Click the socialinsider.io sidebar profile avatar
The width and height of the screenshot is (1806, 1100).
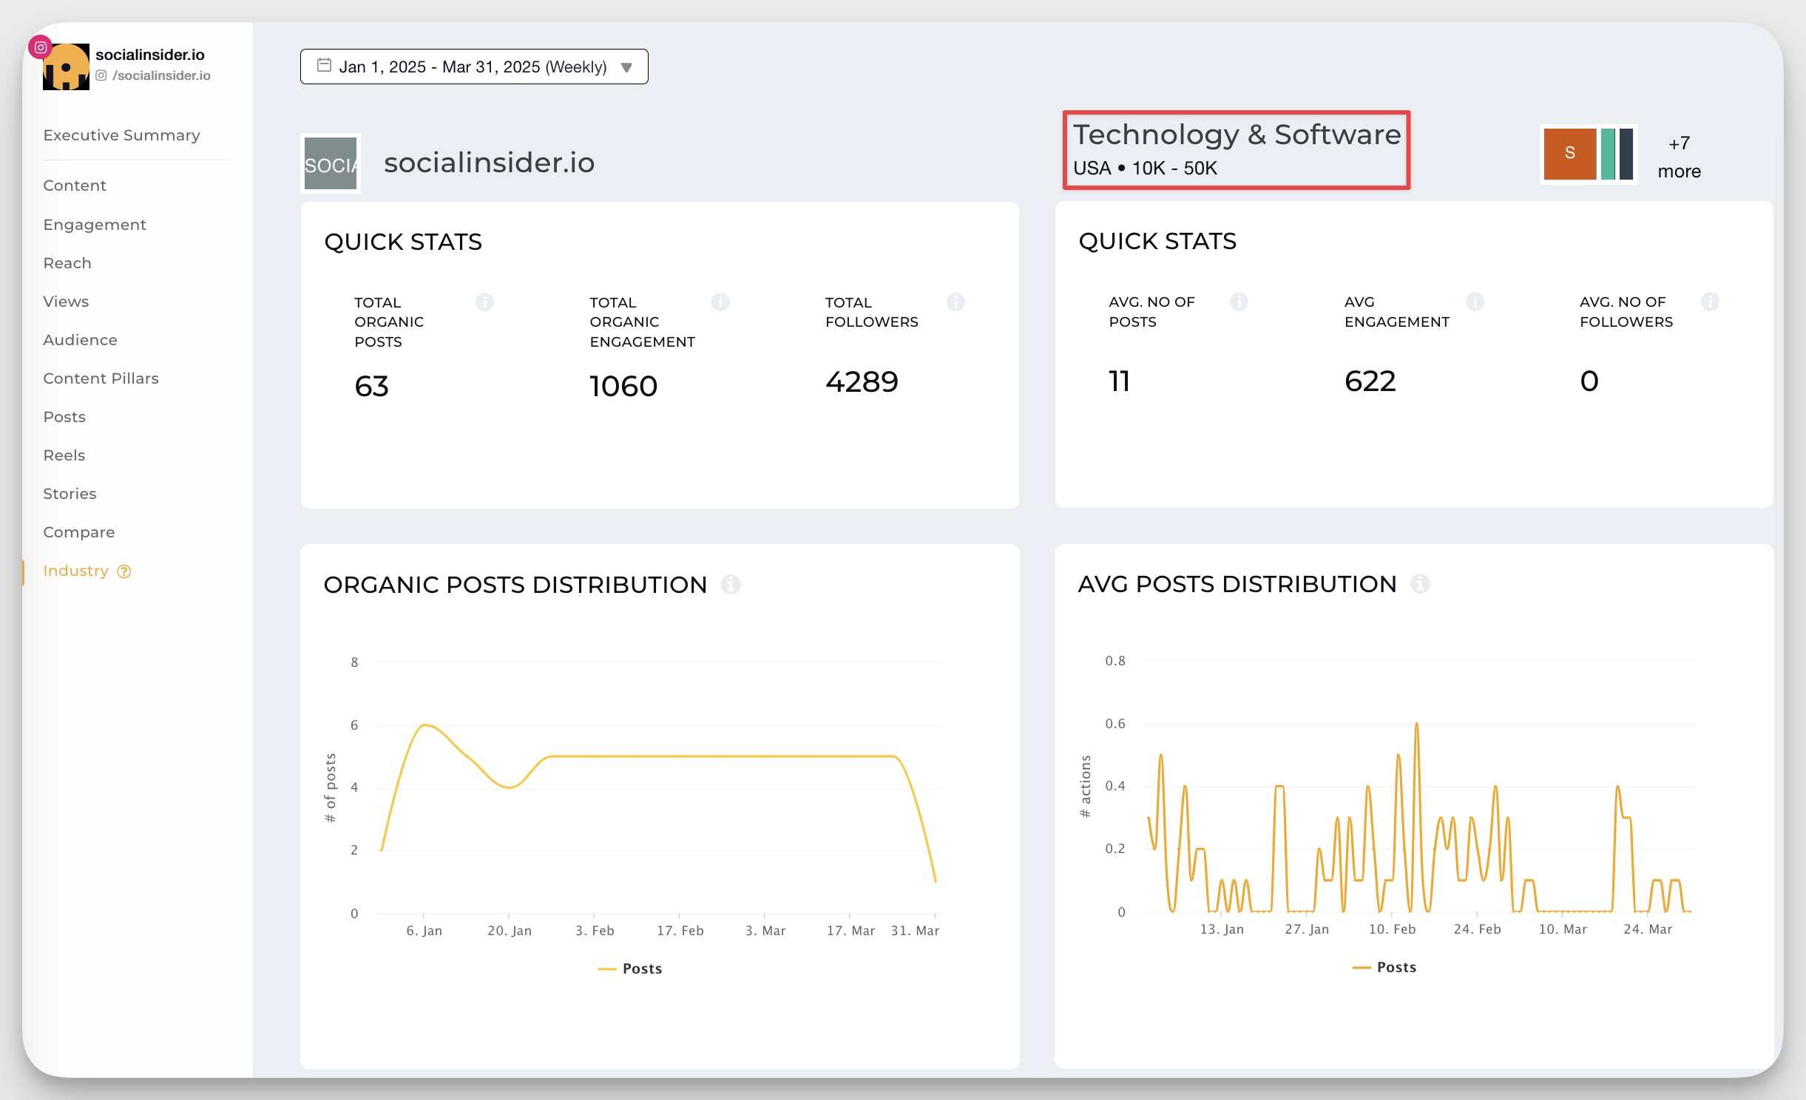(x=66, y=67)
